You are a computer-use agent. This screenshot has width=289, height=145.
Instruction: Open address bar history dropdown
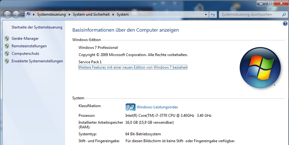(x=206, y=14)
